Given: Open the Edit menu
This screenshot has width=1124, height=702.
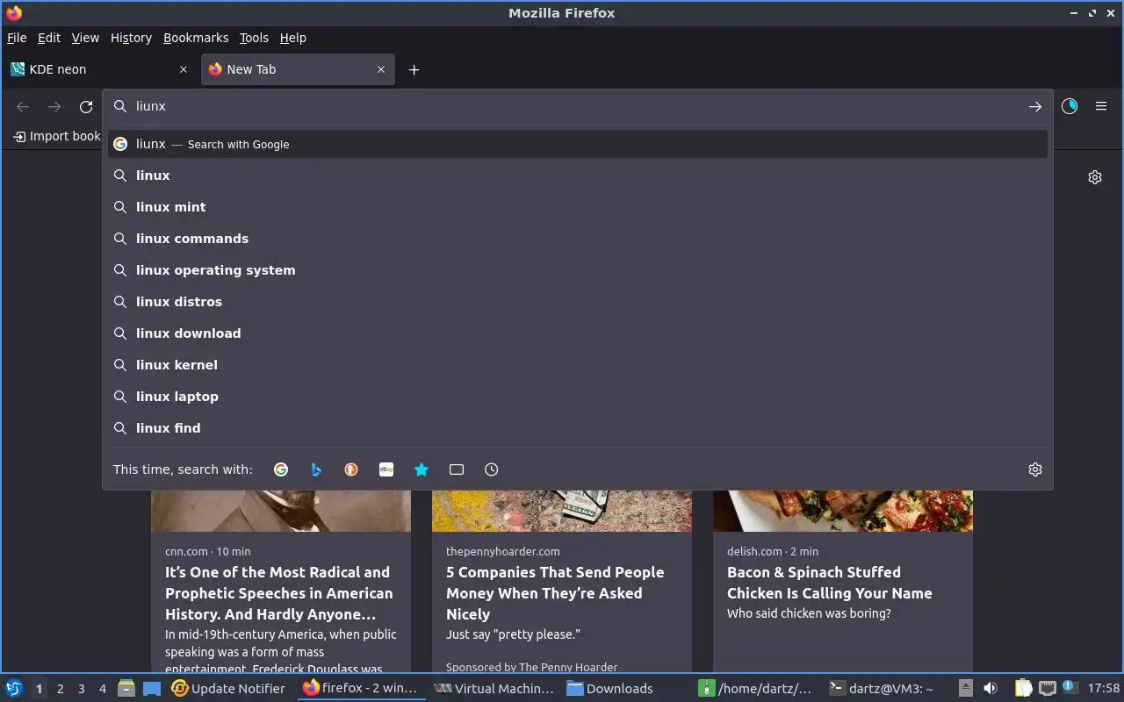Looking at the screenshot, I should [x=49, y=38].
